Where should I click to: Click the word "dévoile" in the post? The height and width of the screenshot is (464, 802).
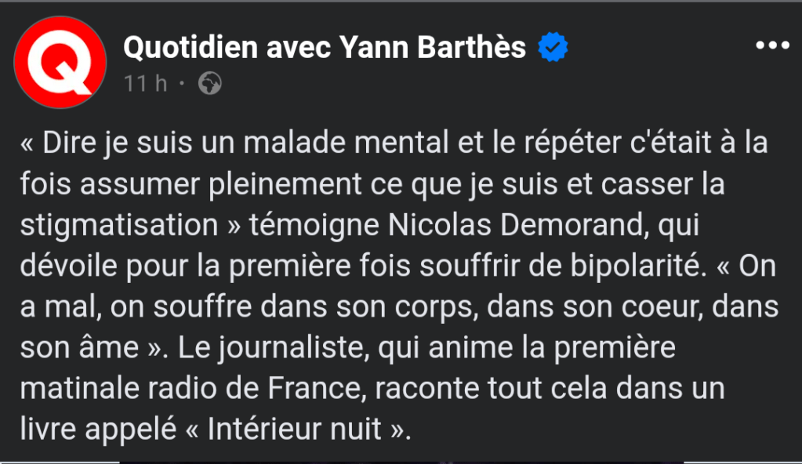pyautogui.click(x=64, y=266)
